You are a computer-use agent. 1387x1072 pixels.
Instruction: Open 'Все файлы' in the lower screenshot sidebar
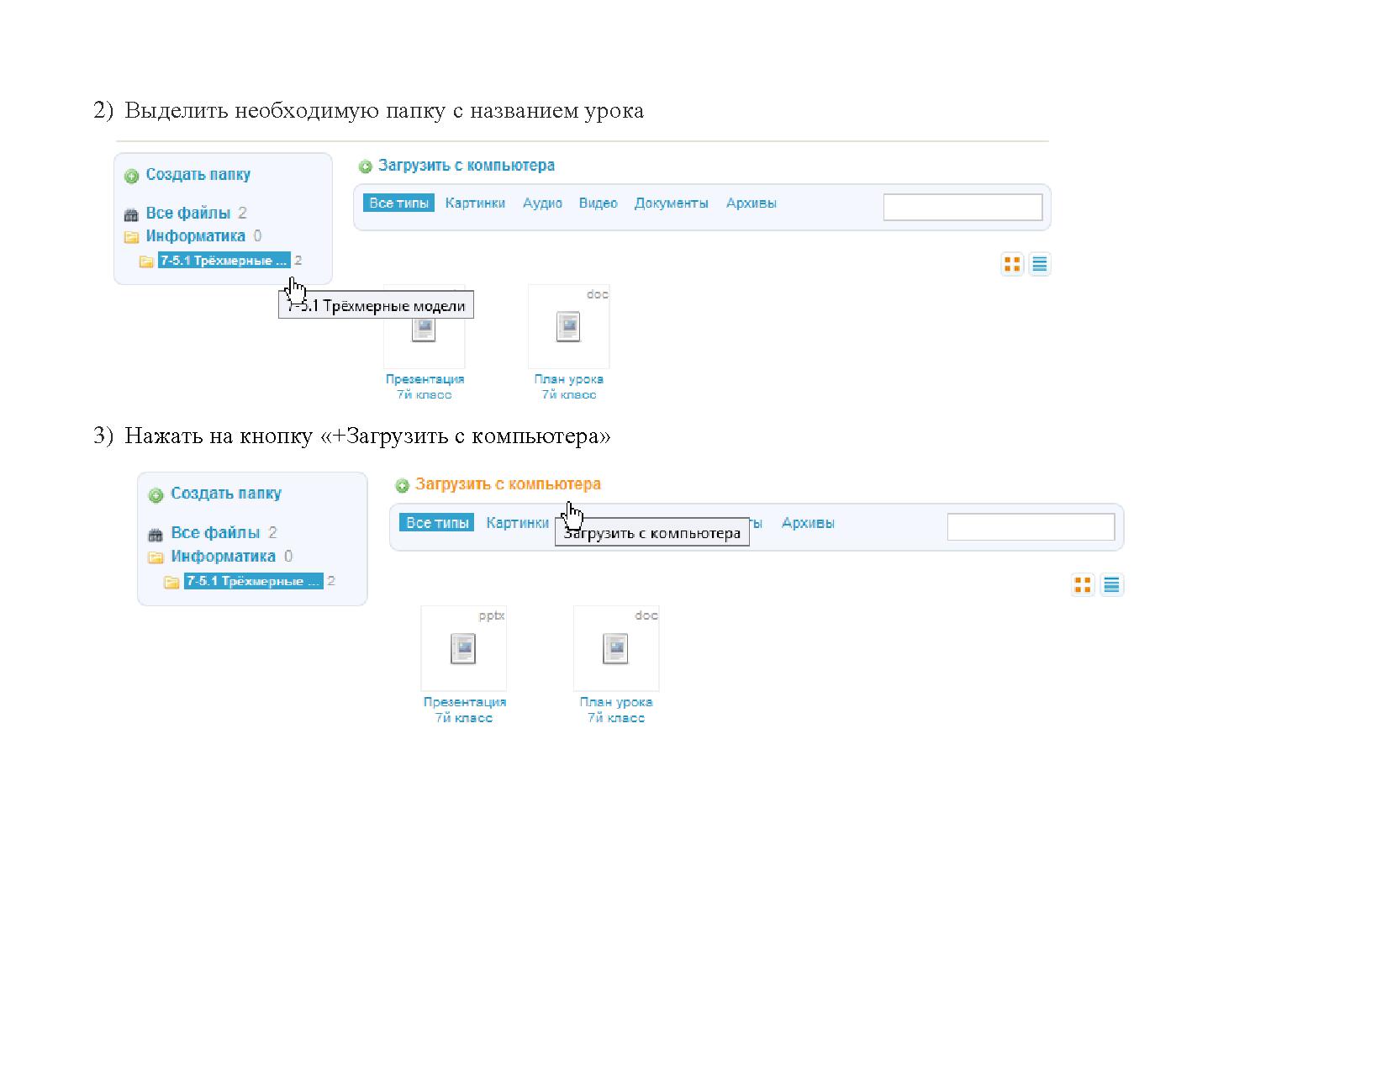(x=215, y=533)
